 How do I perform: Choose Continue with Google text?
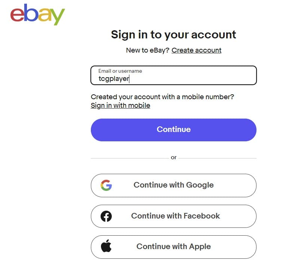pos(173,185)
